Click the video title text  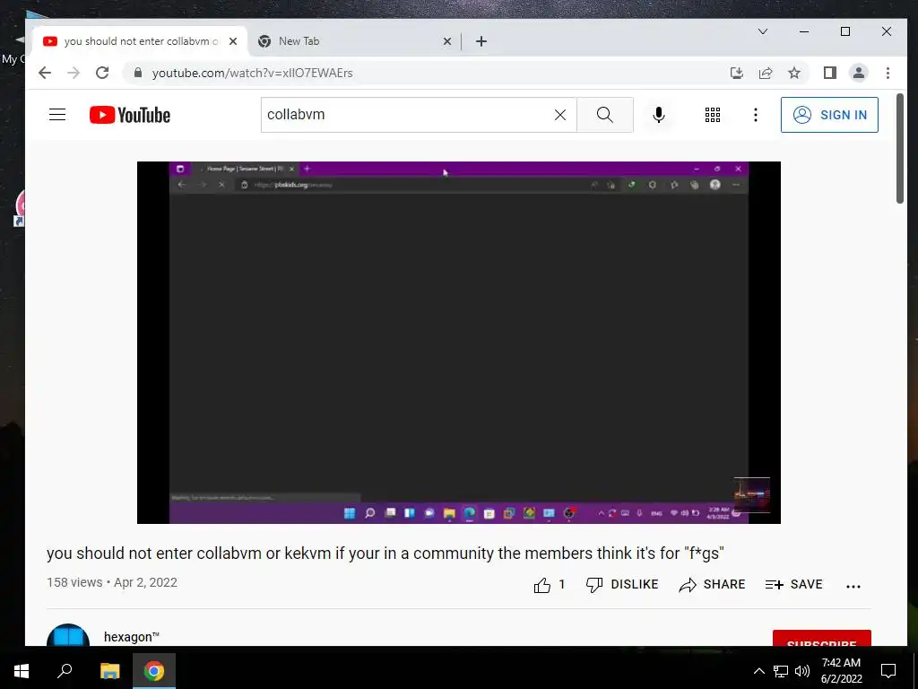(385, 553)
